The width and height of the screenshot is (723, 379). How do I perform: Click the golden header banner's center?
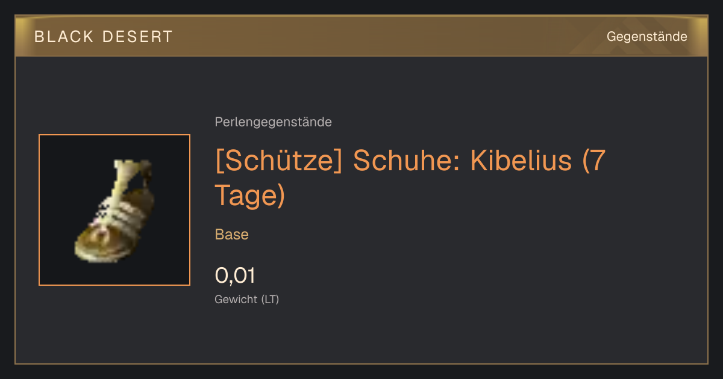361,36
